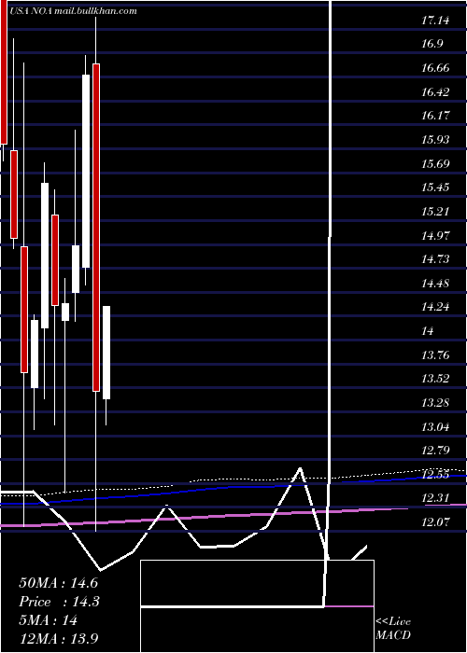467x653 pixels.
Task: Select the 12.79 price axis label
Action: (x=435, y=451)
